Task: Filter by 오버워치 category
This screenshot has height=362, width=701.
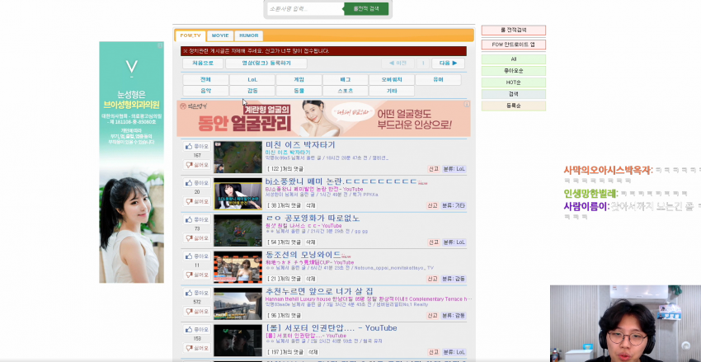Action: pyautogui.click(x=392, y=79)
